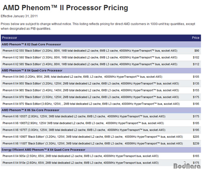This screenshot has height=170, width=202.
Task: Click the BodNara watermark logo
Action: pyautogui.click(x=187, y=166)
